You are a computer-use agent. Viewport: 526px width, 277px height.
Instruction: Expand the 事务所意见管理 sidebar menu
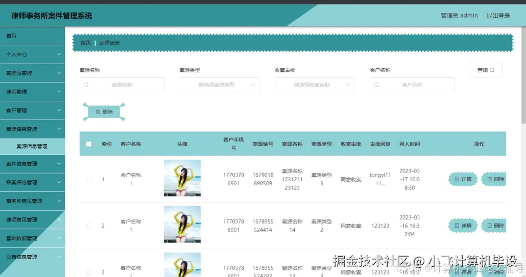point(32,201)
